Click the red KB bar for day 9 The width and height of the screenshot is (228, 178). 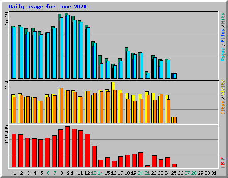tap(67, 147)
